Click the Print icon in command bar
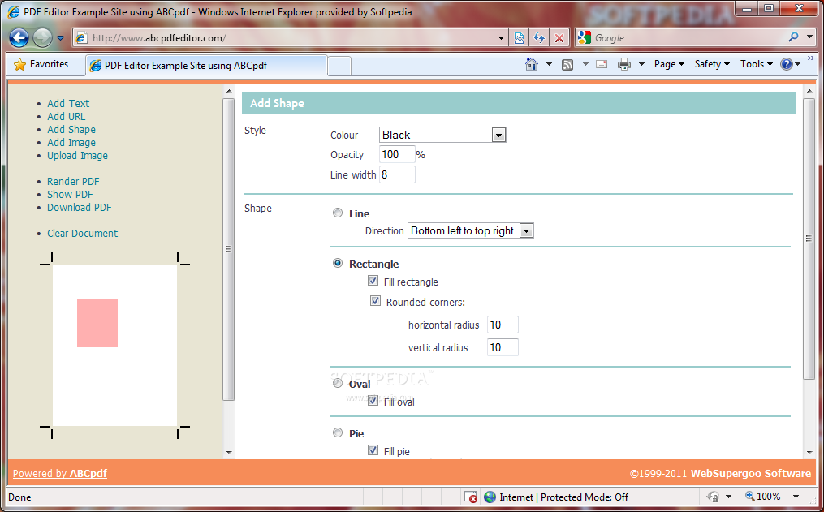Image resolution: width=824 pixels, height=512 pixels. (624, 64)
